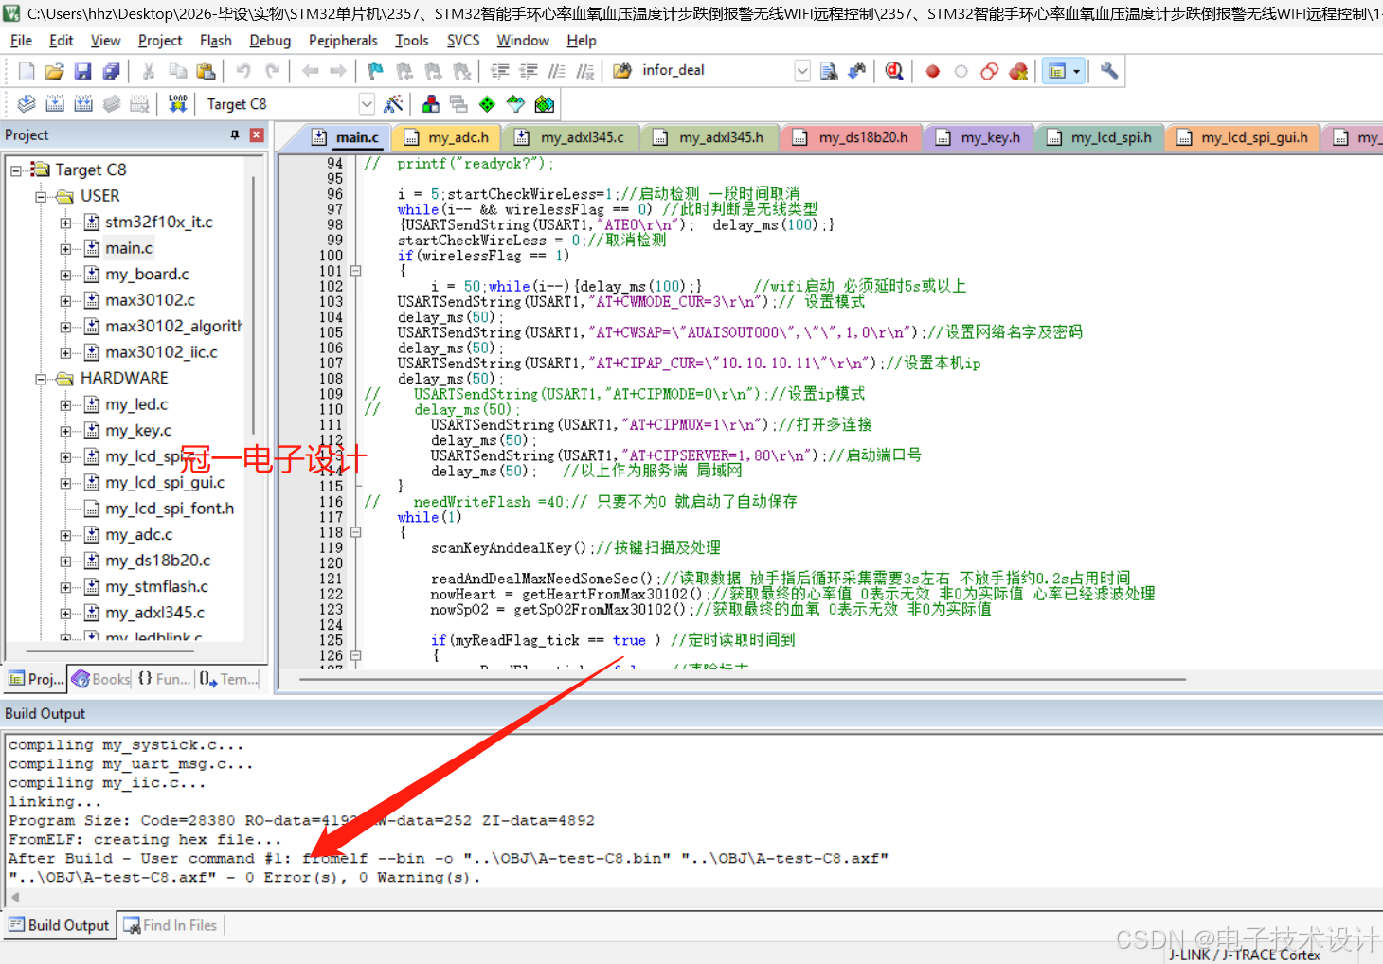Insert a breakpoint with the red dot icon
The image size is (1383, 964).
[933, 71]
